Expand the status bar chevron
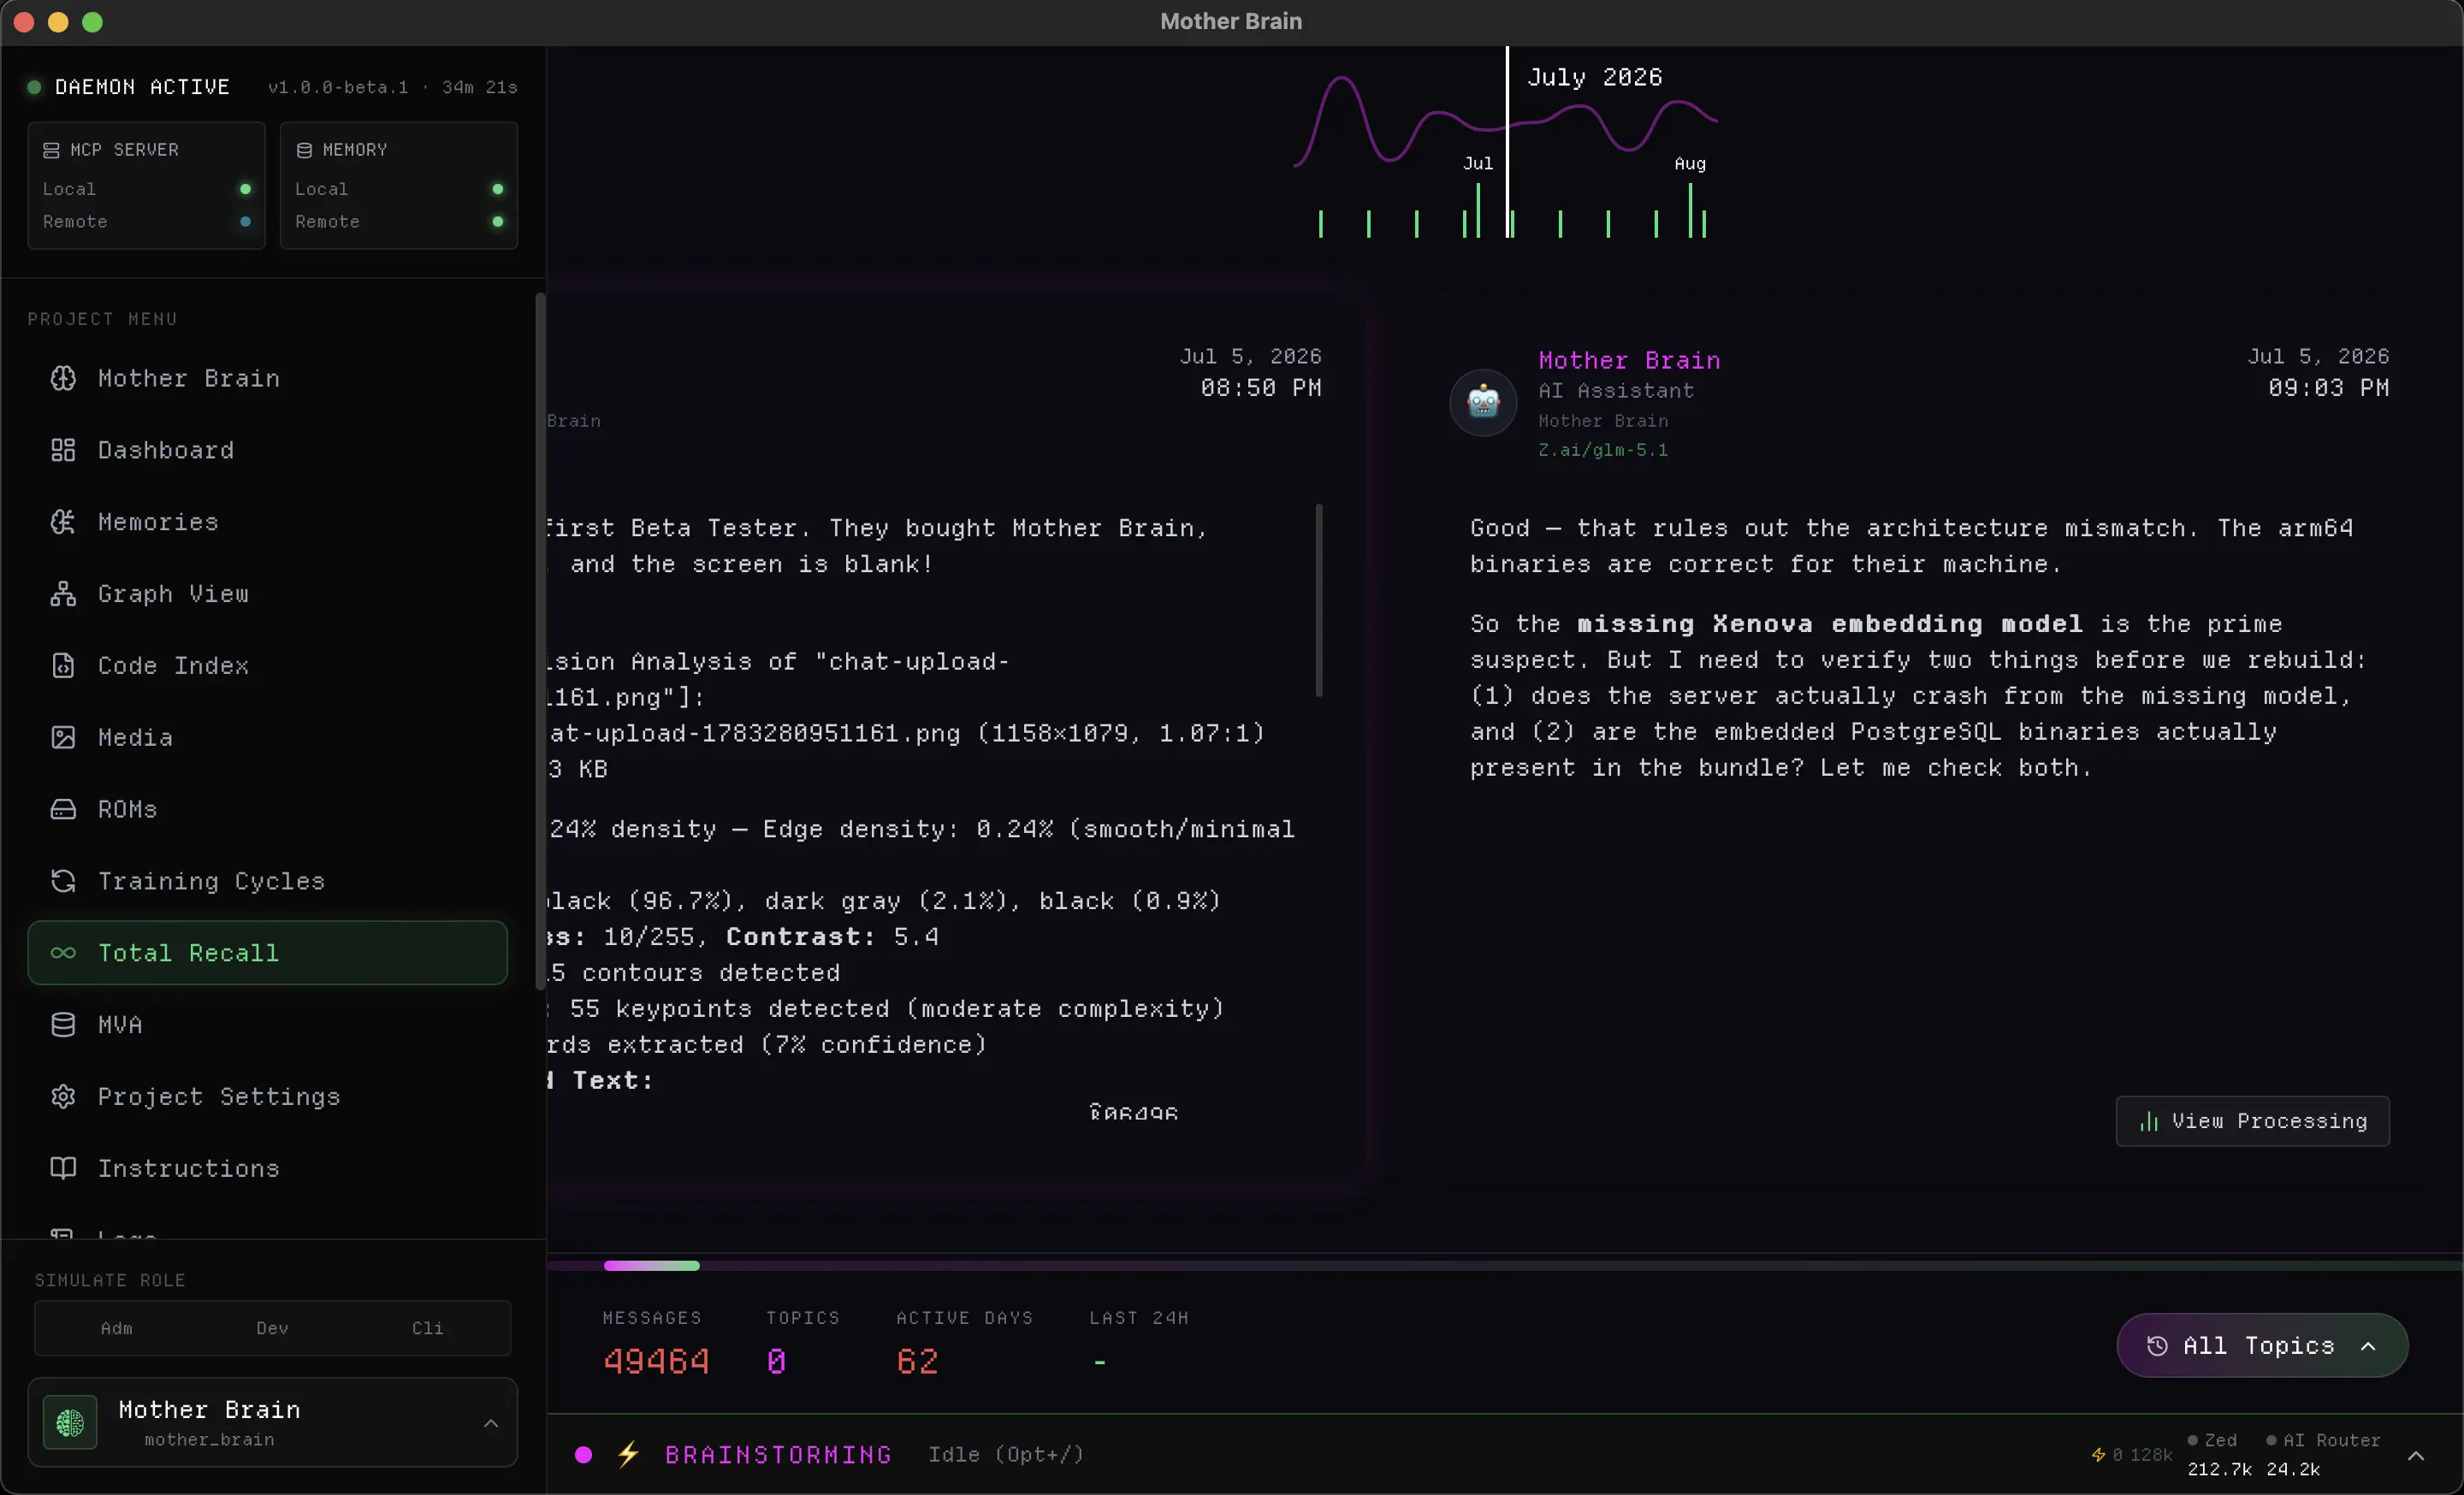Viewport: 2464px width, 1495px height. (x=2416, y=1455)
